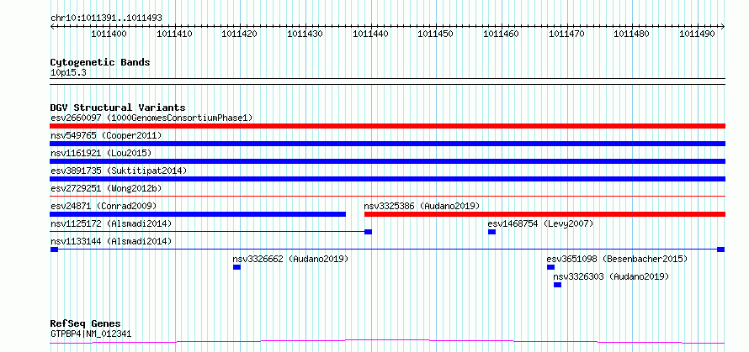The image size is (749, 352).
Task: Open the nsv3326303 (Audano2019) label
Action: click(611, 276)
